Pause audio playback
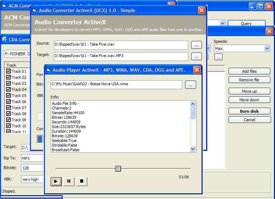The width and height of the screenshot is (275, 199). pos(69,181)
